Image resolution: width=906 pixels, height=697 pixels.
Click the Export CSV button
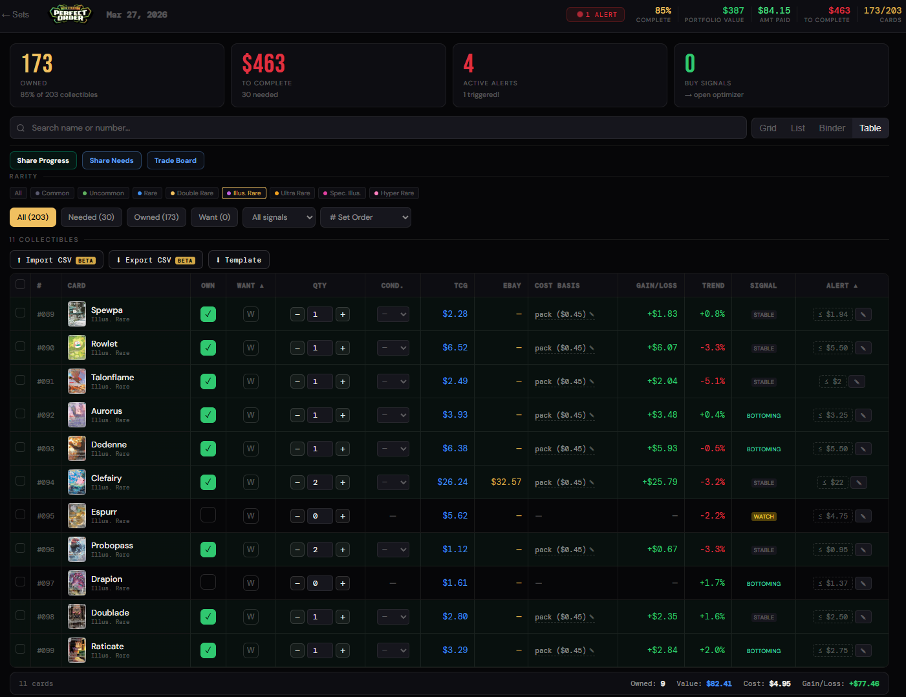[156, 260]
